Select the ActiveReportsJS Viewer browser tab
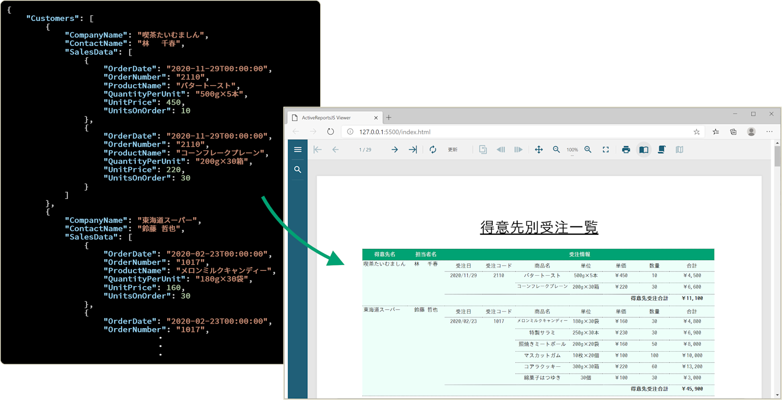Image resolution: width=782 pixels, height=400 pixels. pos(335,118)
